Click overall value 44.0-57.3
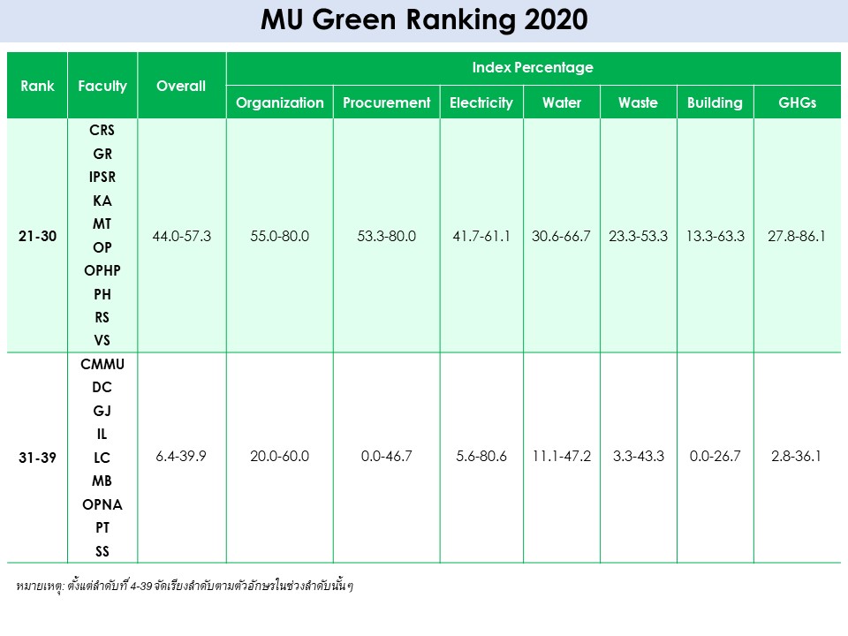This screenshot has width=848, height=636. click(182, 236)
